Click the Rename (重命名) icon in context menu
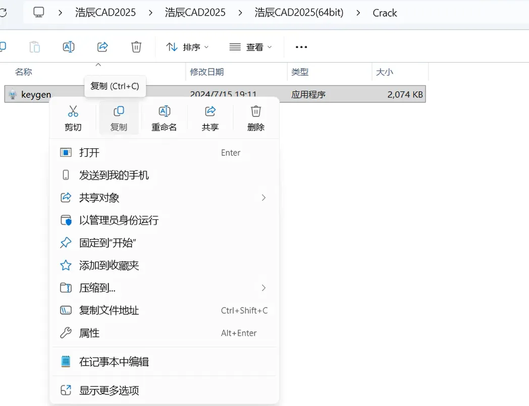The image size is (529, 406). click(164, 111)
